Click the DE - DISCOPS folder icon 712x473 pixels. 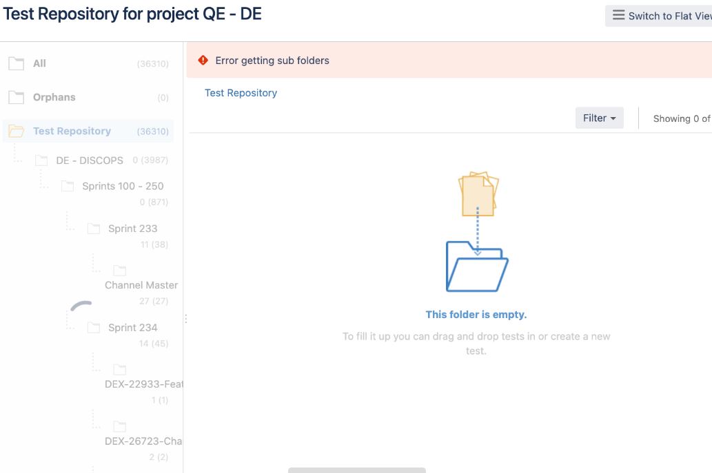pyautogui.click(x=41, y=160)
